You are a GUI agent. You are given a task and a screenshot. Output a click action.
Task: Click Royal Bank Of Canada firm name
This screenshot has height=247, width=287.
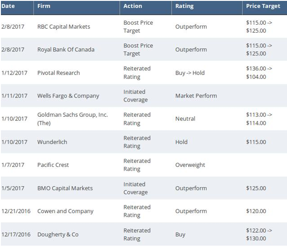click(66, 50)
